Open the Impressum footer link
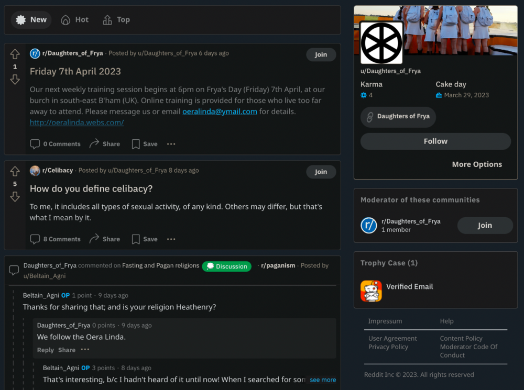524x390 pixels. click(385, 321)
